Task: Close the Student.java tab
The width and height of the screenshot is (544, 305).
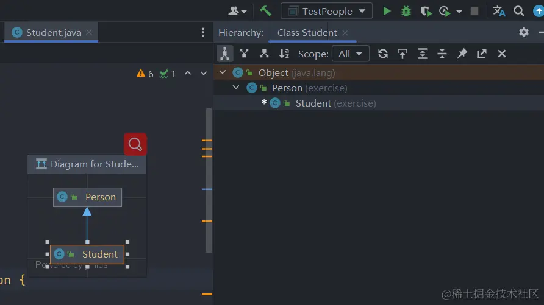Action: (x=89, y=32)
